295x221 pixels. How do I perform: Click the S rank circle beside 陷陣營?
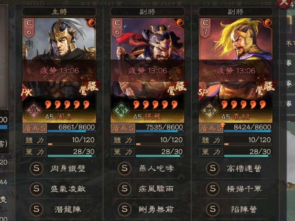[213, 209]
